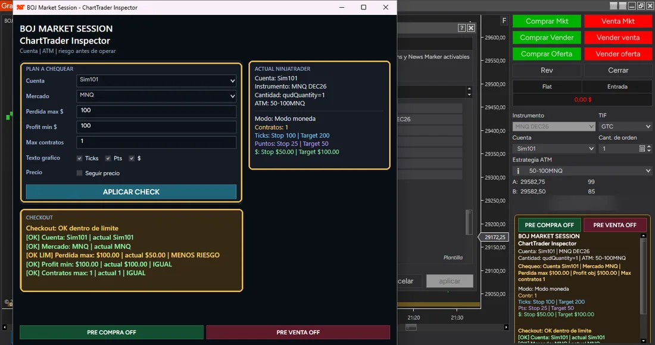Restore the chart window with the restore icon

click(x=641, y=6)
